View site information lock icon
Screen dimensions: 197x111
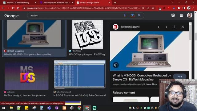click(x=24, y=8)
